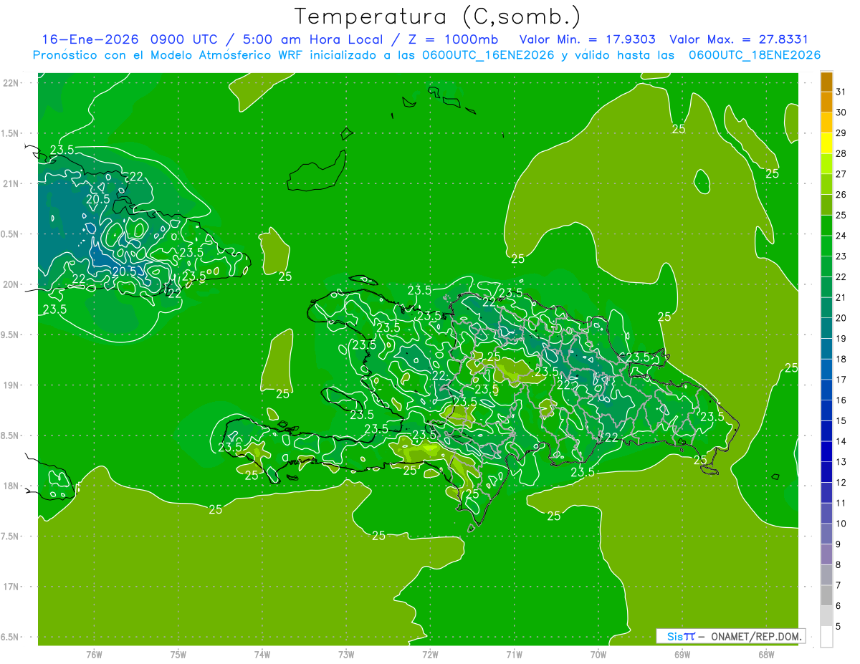Click the "20" label on the color scale
Screen dimensions: 860x664
841,318
